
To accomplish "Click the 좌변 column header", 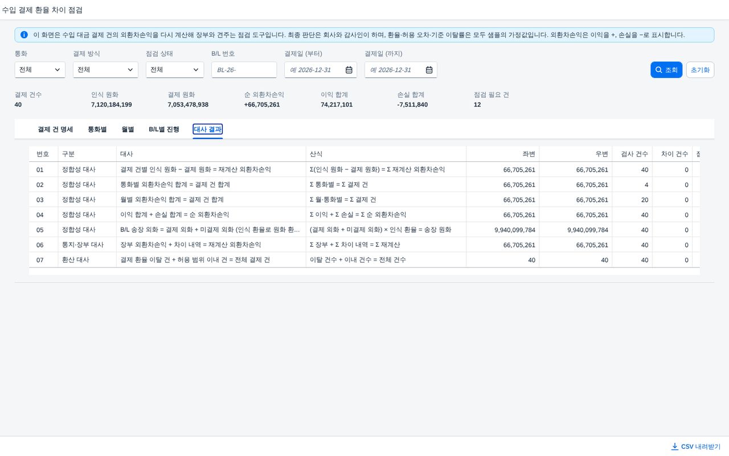I will click(502, 154).
